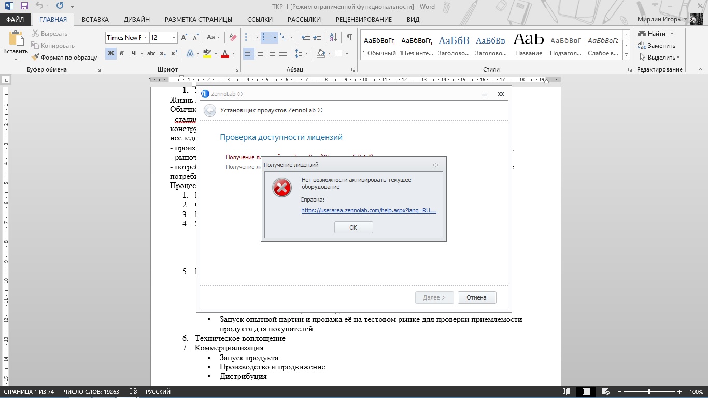This screenshot has height=398, width=708.
Task: Open text effects (outlined A icon)
Action: (190, 53)
